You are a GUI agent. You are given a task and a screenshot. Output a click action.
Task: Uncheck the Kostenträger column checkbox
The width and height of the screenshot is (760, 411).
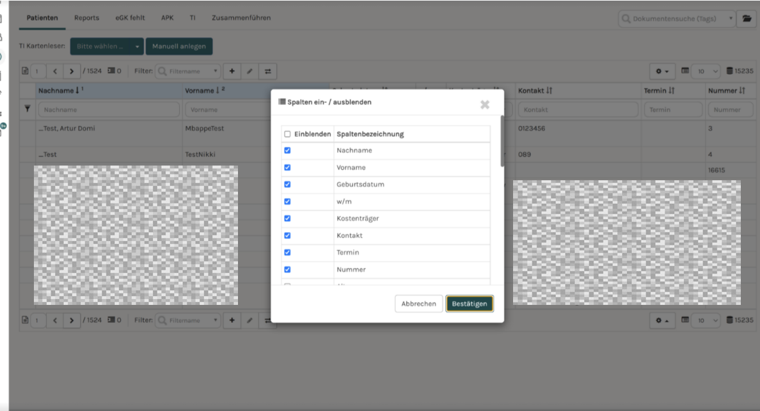coord(287,219)
